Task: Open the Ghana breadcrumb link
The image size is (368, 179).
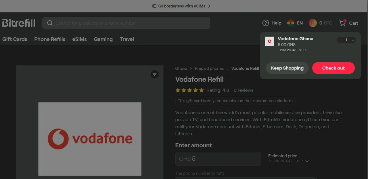Action: tap(181, 68)
